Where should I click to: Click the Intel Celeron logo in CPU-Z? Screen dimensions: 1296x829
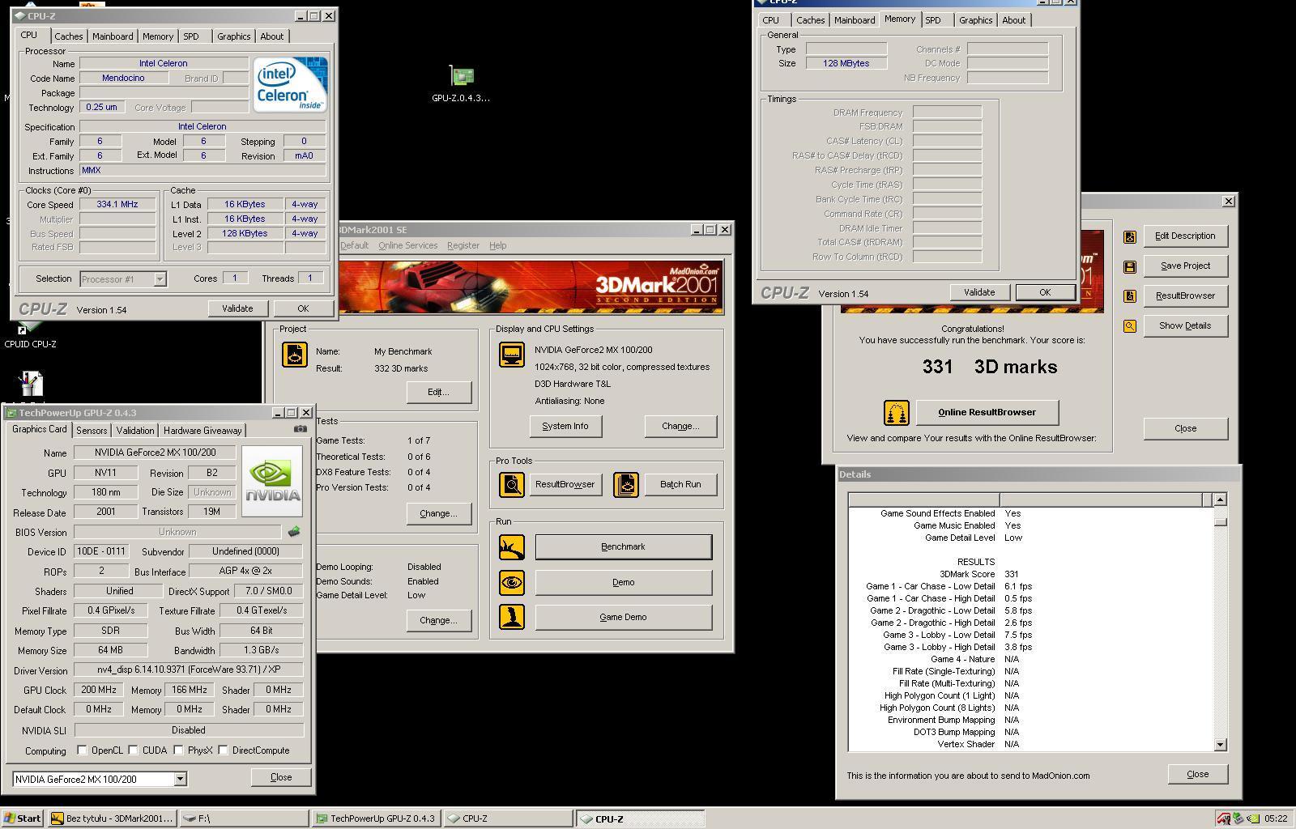(x=290, y=84)
